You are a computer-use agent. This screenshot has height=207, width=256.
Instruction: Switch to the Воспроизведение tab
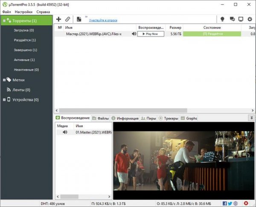(x=73, y=118)
